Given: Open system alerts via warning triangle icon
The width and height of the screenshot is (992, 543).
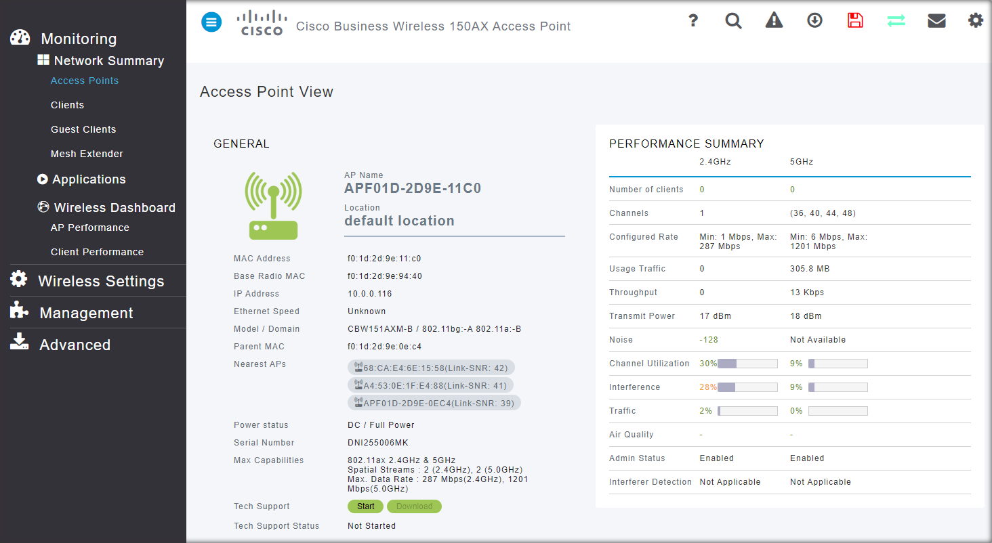Looking at the screenshot, I should point(774,20).
